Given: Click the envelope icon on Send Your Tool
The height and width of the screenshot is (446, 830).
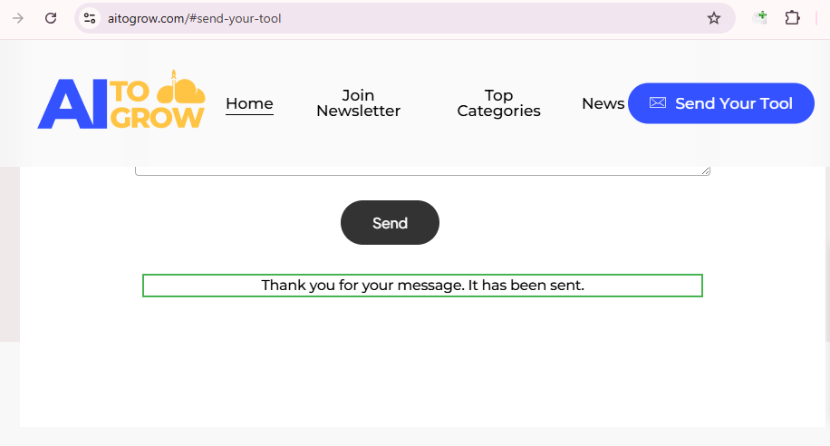Looking at the screenshot, I should click(x=658, y=103).
